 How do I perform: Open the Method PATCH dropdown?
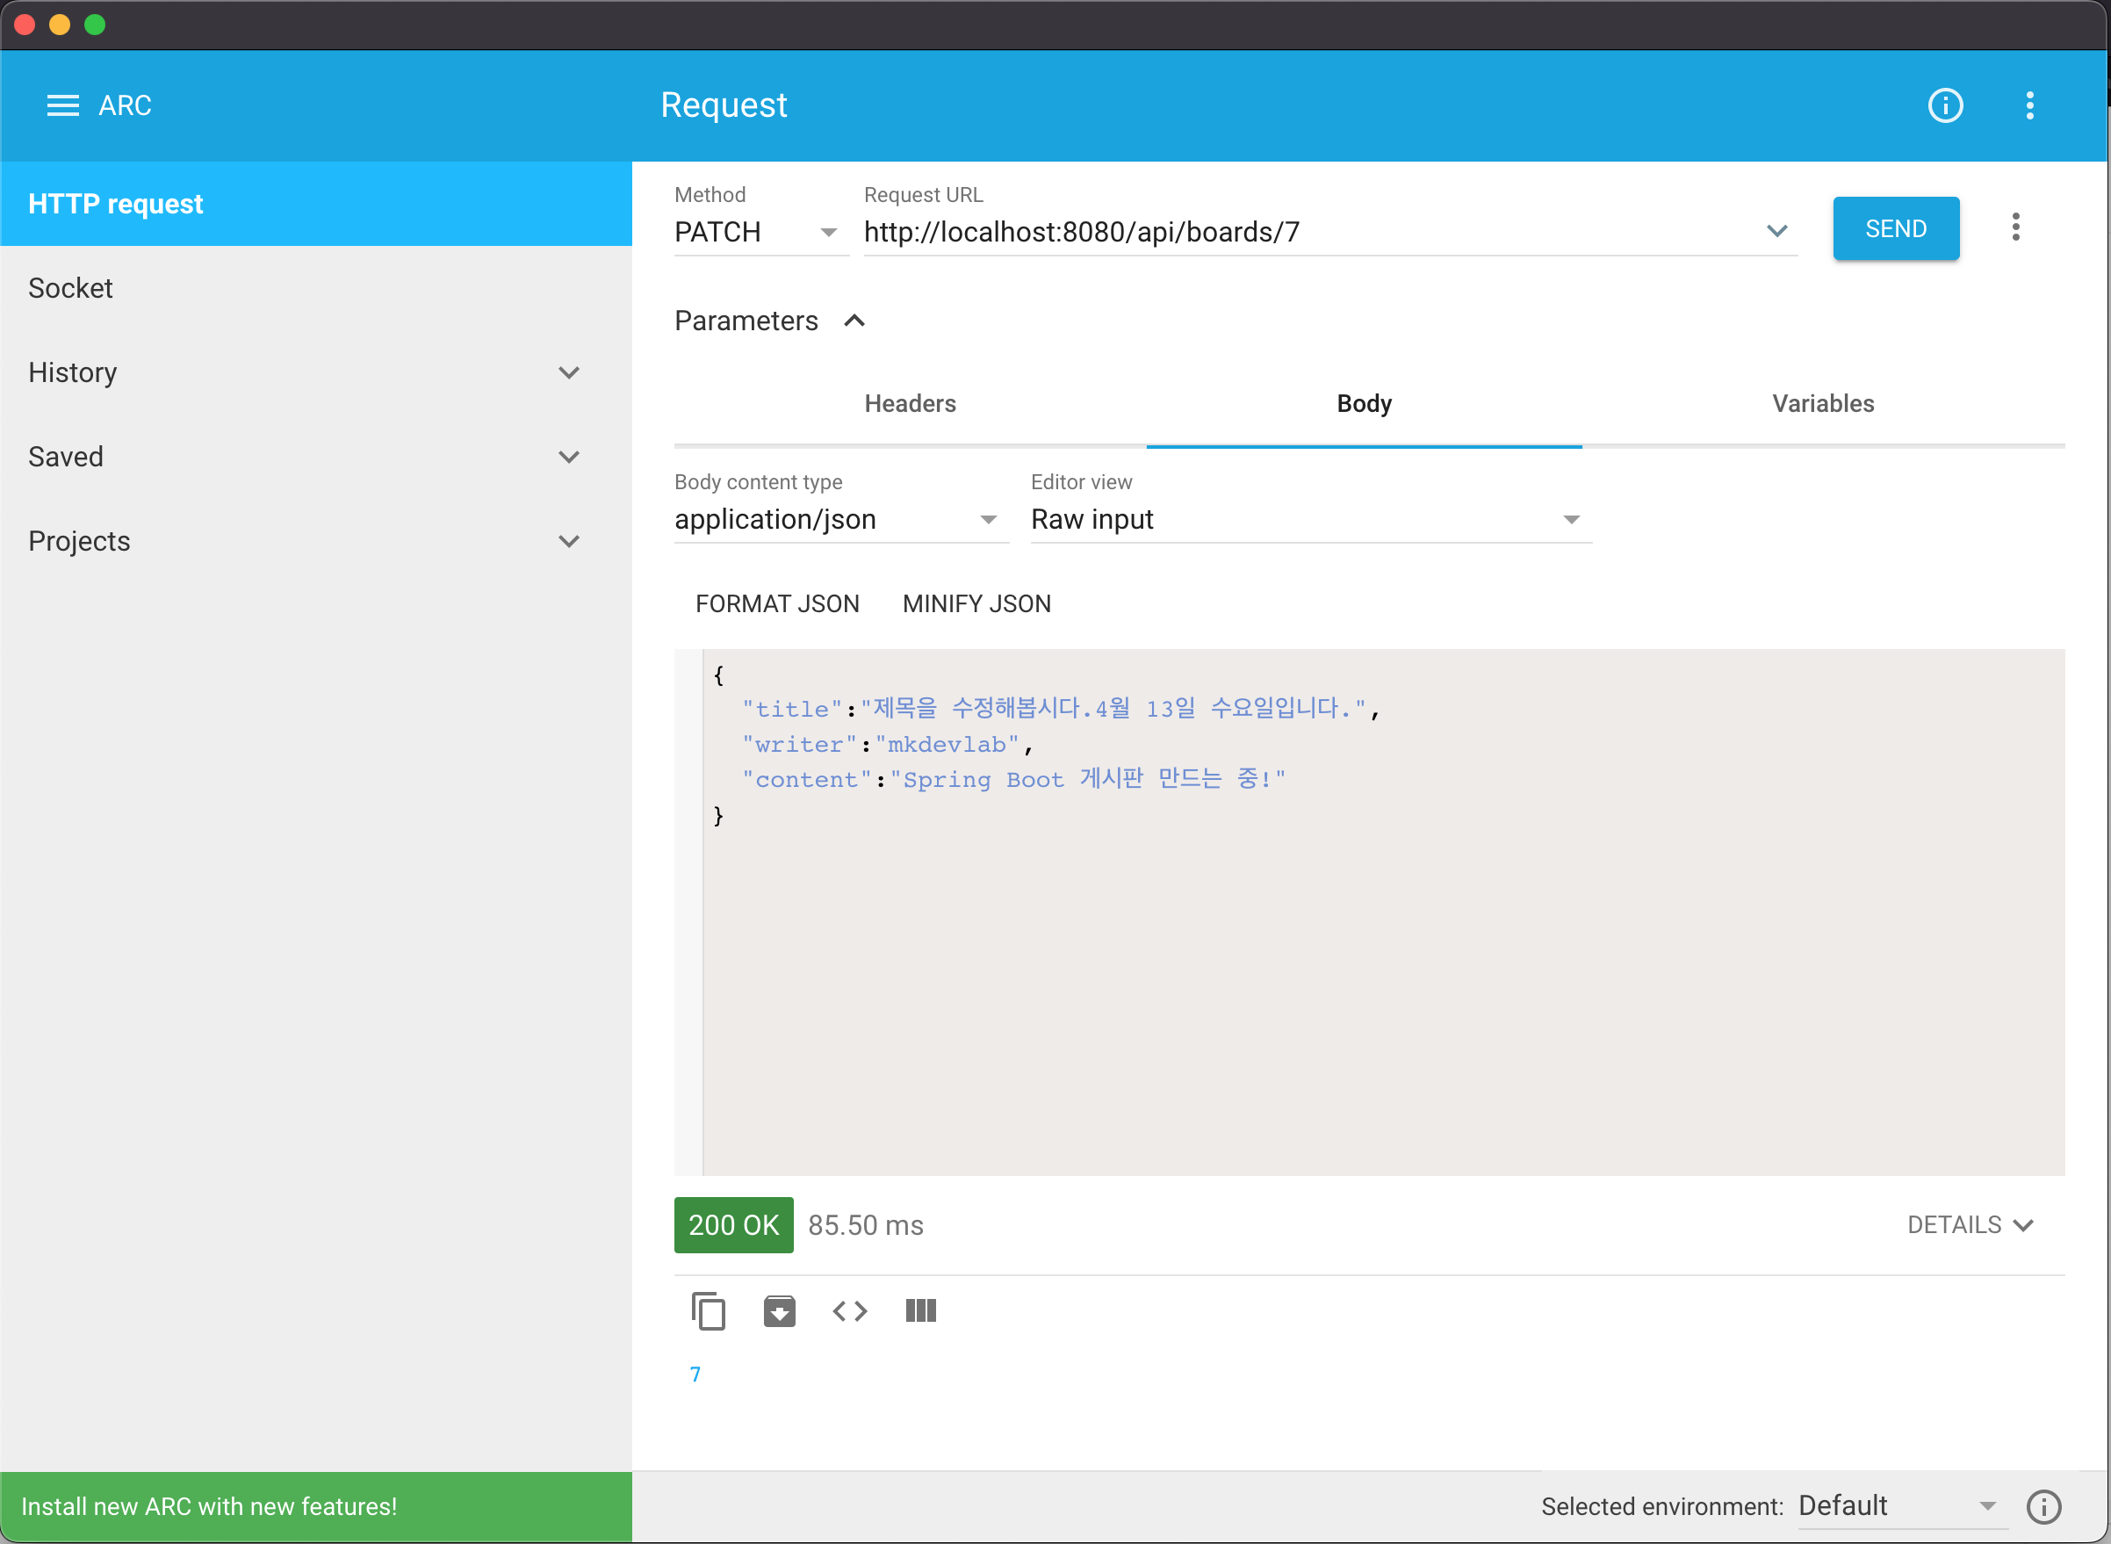pyautogui.click(x=760, y=232)
